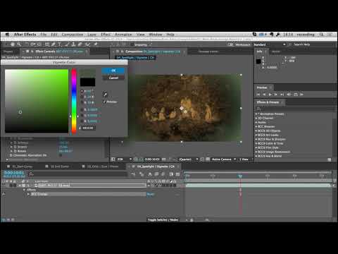338x254 pixels.
Task: Open macOS Notification Center icon
Action: [x=330, y=35]
